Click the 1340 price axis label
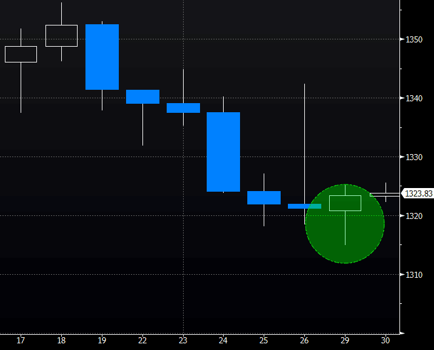434x350 pixels. [x=415, y=98]
